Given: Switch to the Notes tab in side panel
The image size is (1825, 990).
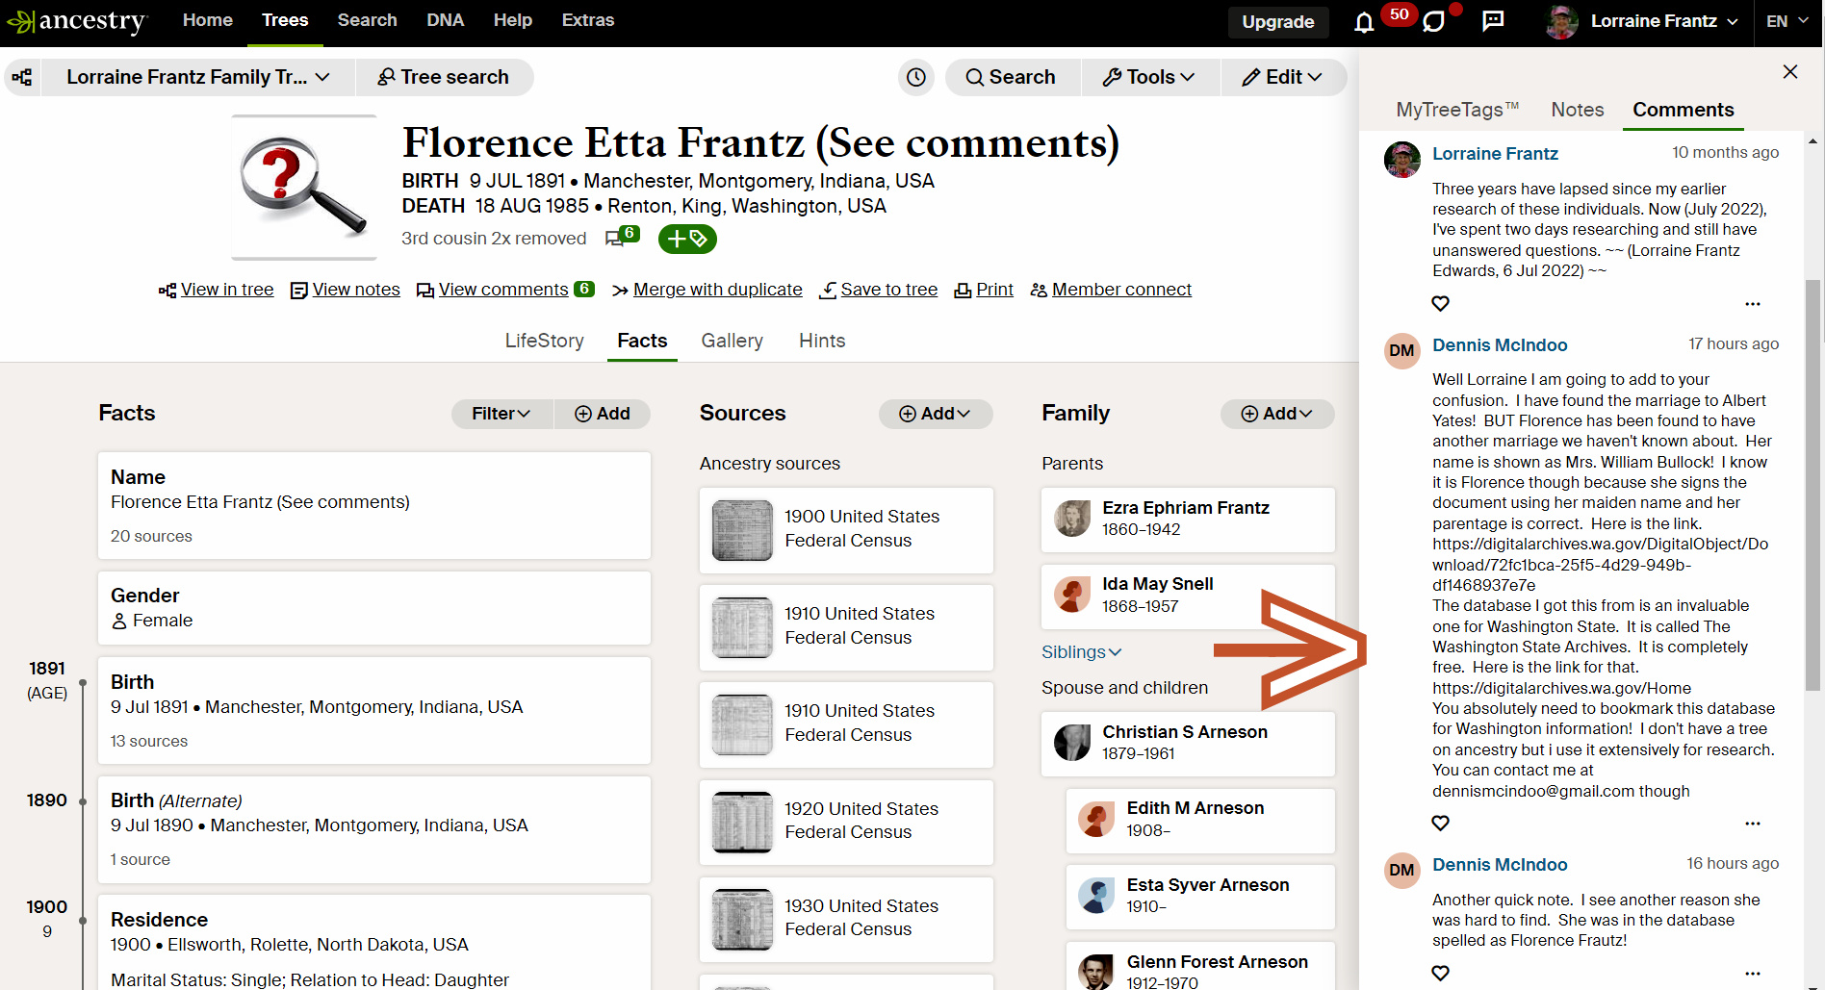Looking at the screenshot, I should pos(1577,110).
